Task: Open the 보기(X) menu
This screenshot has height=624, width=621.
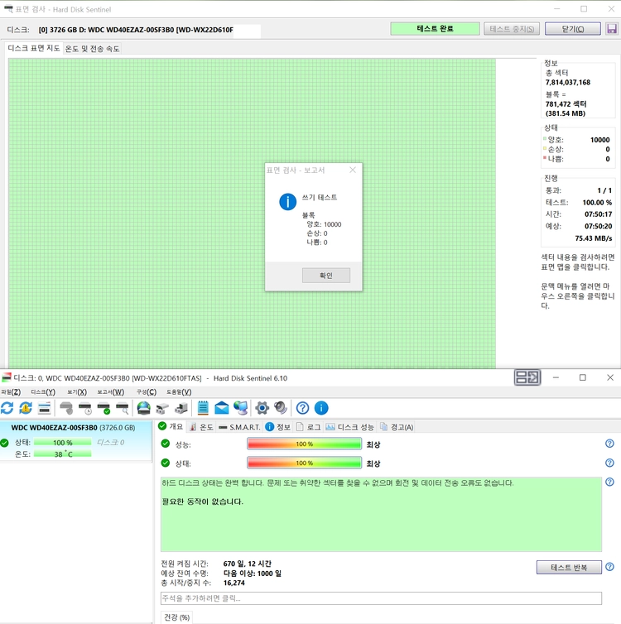Action: coord(77,392)
